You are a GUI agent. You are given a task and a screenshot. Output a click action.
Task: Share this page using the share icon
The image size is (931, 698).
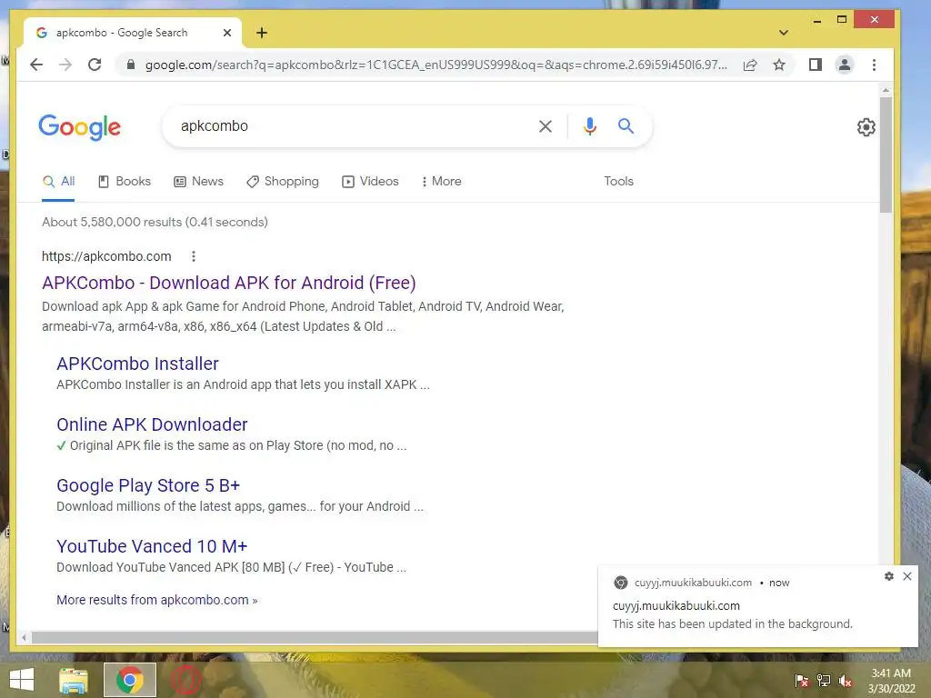point(750,65)
